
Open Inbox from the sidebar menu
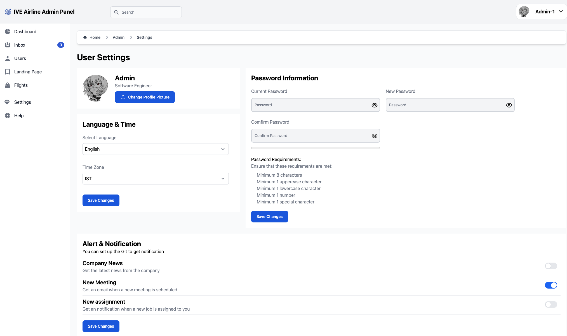pos(20,45)
